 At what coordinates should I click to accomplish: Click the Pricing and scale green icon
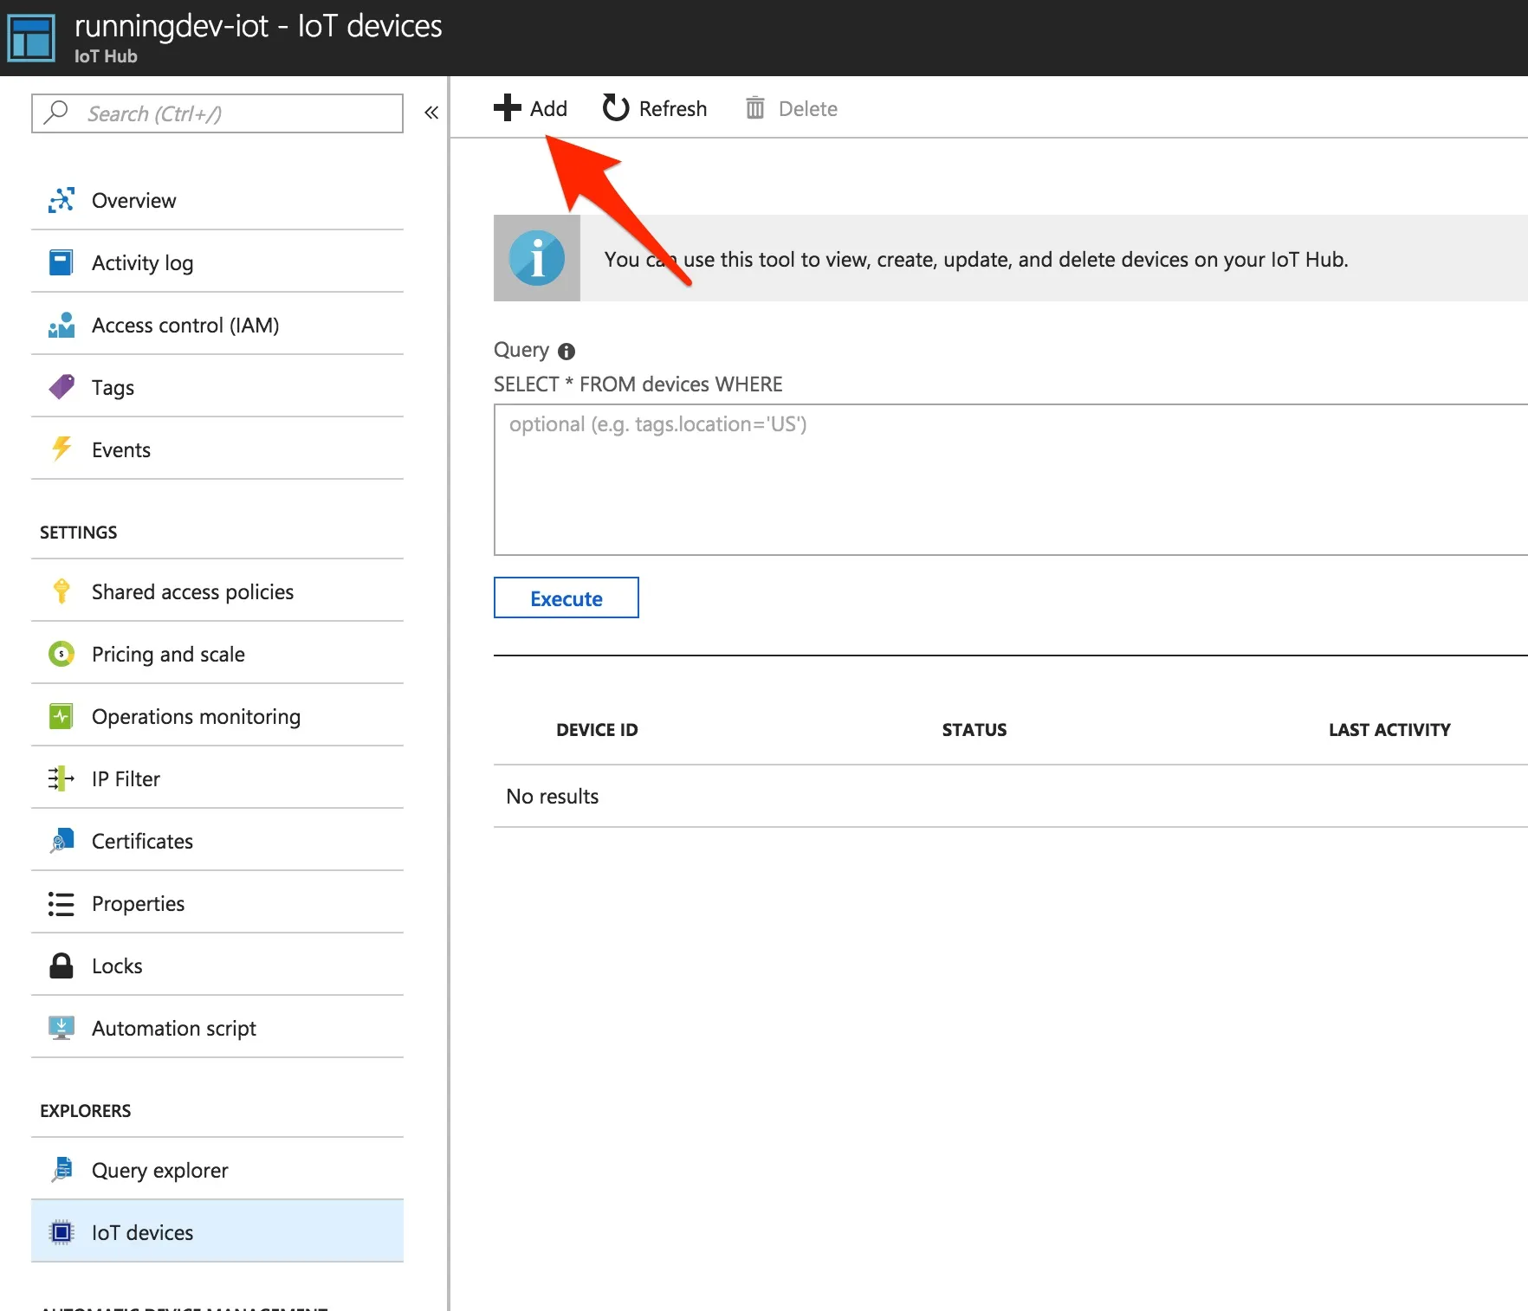[x=62, y=654]
